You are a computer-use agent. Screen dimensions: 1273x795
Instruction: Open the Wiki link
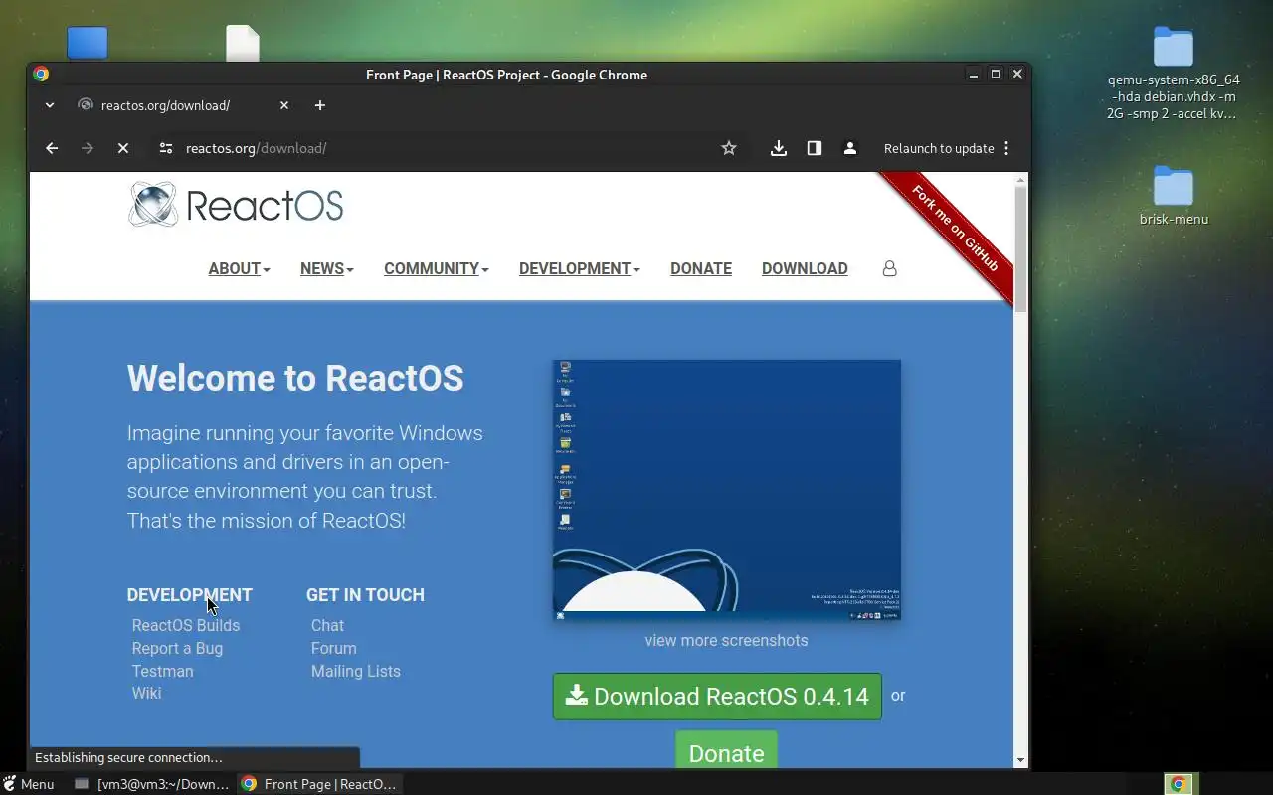[146, 693]
